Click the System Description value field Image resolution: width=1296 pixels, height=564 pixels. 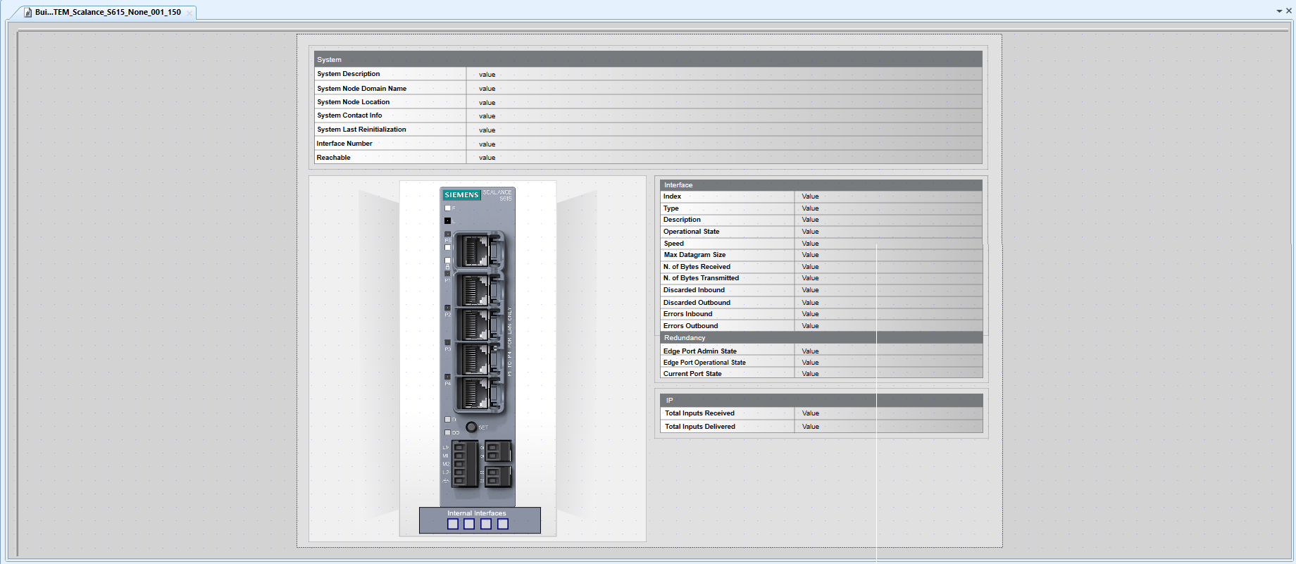(x=487, y=75)
